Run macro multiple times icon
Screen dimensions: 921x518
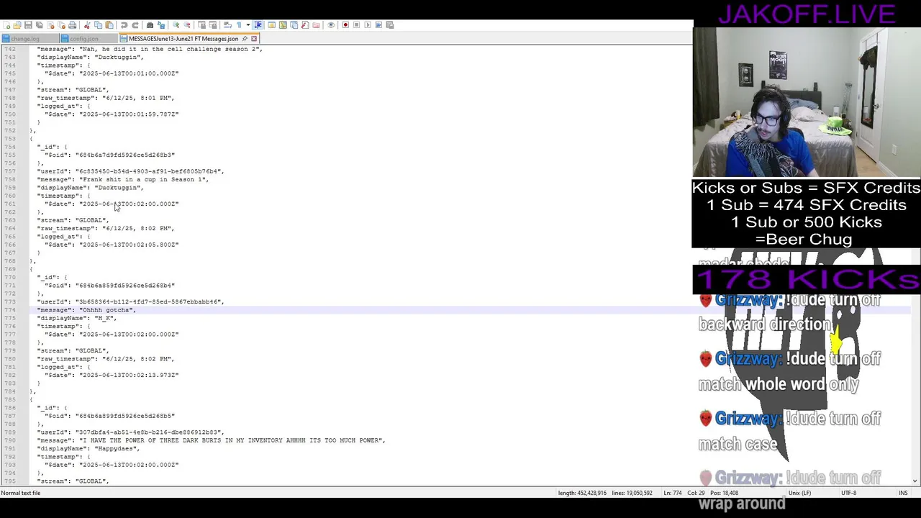click(378, 24)
